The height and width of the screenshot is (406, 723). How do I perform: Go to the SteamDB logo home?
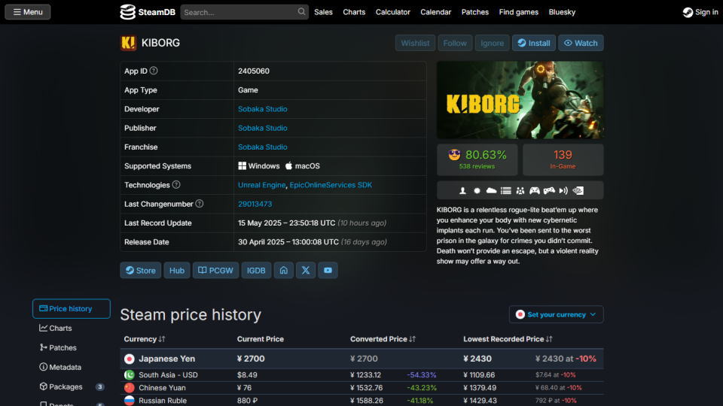(x=148, y=12)
